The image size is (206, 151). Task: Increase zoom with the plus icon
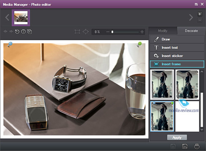tap(142, 32)
